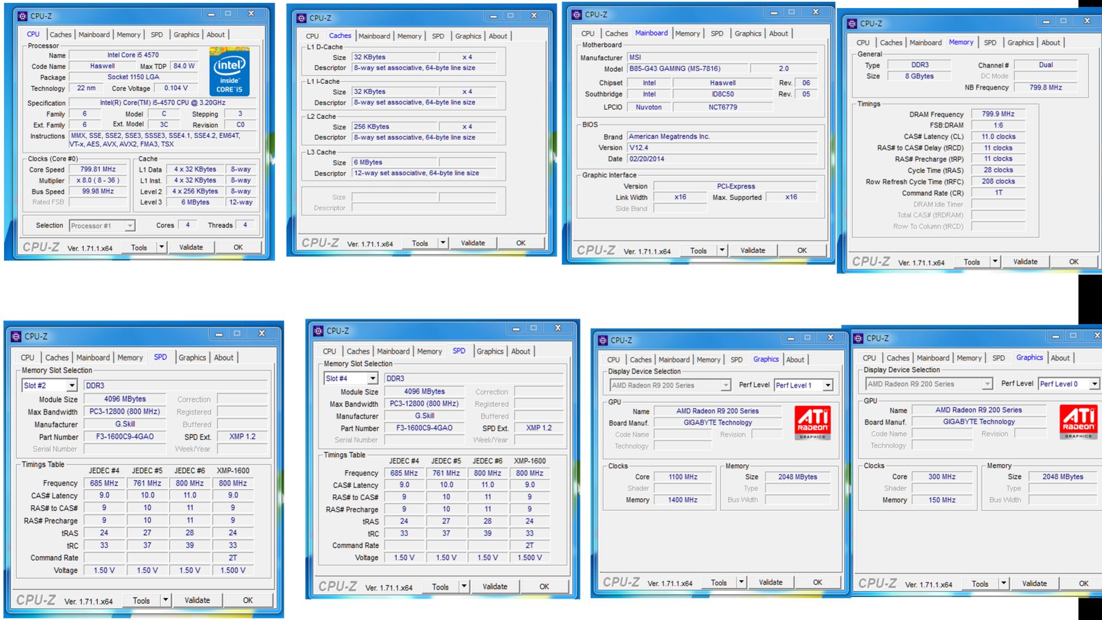
Task: Click Validate in the CPU tab window
Action: coord(191,247)
